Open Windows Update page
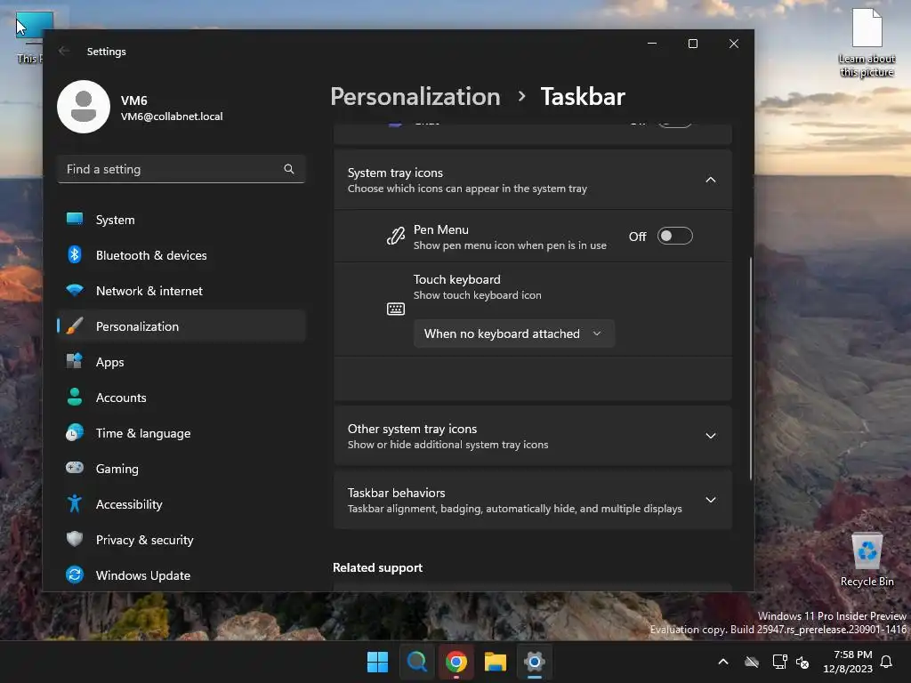Image resolution: width=911 pixels, height=683 pixels. 181,575
